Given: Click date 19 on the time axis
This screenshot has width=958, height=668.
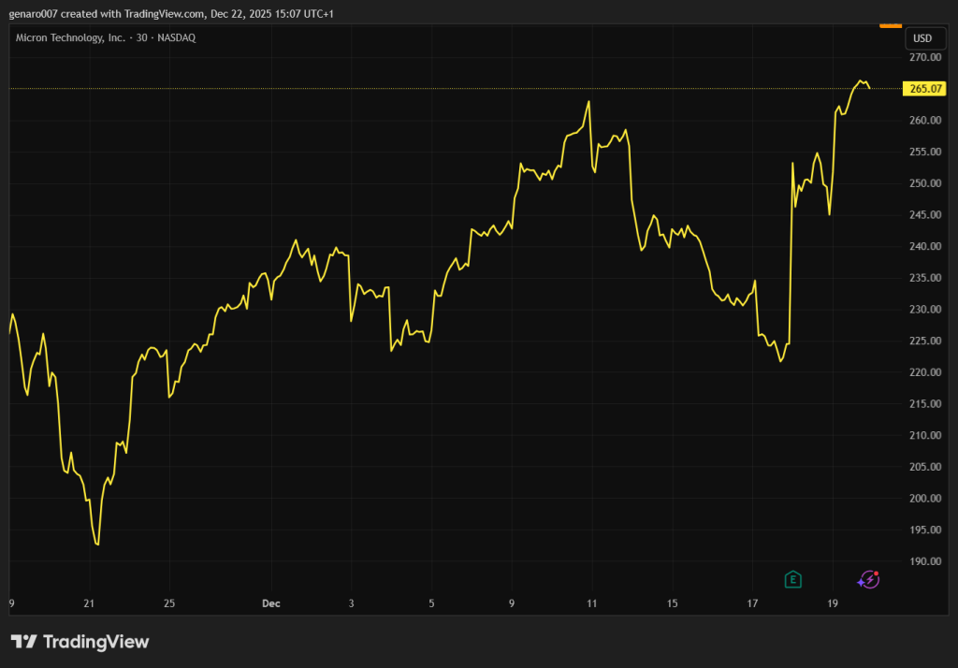Looking at the screenshot, I should (833, 604).
